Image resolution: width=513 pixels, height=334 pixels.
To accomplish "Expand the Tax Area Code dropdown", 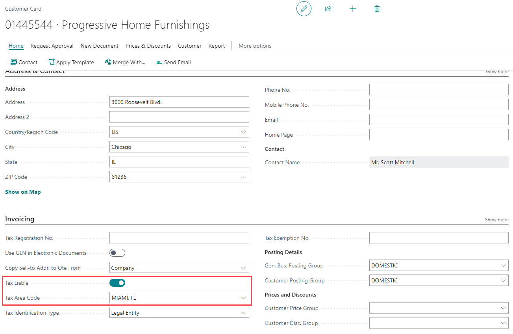I will tap(243, 298).
